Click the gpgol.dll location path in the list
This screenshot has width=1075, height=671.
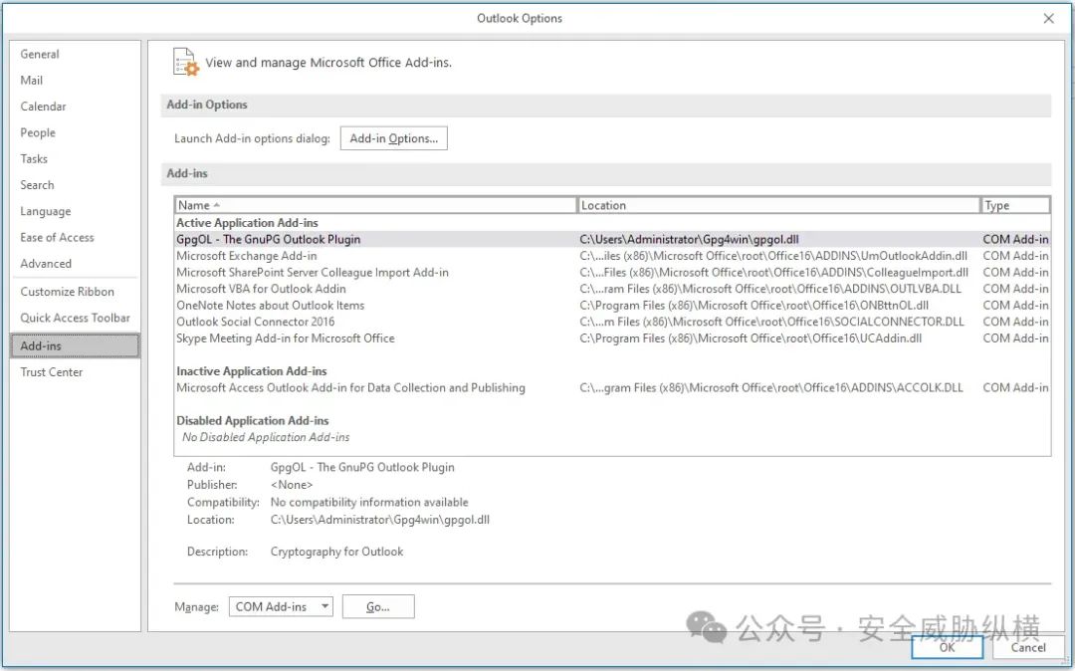tap(689, 239)
